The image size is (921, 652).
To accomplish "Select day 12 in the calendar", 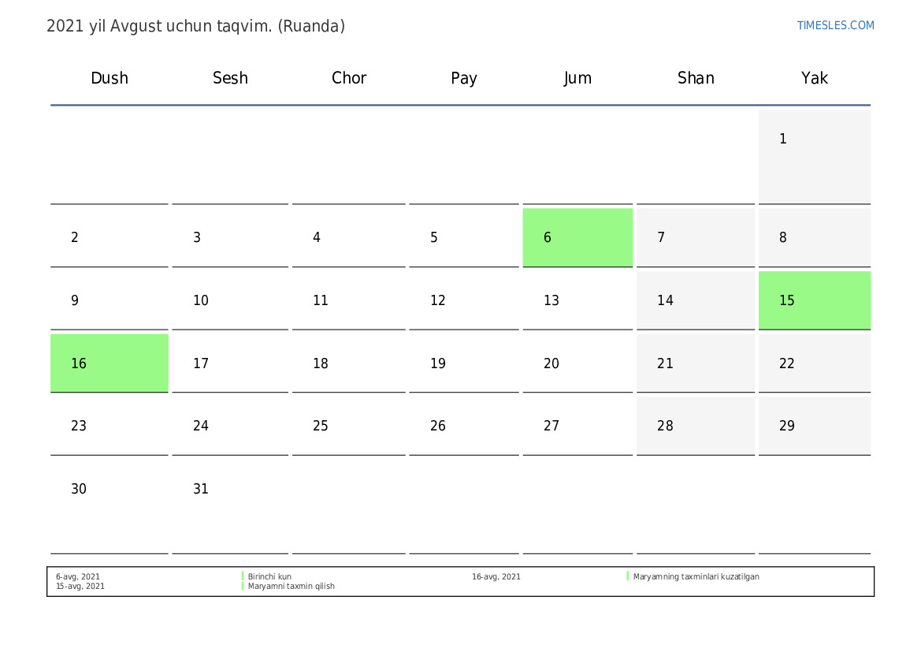I will (464, 300).
